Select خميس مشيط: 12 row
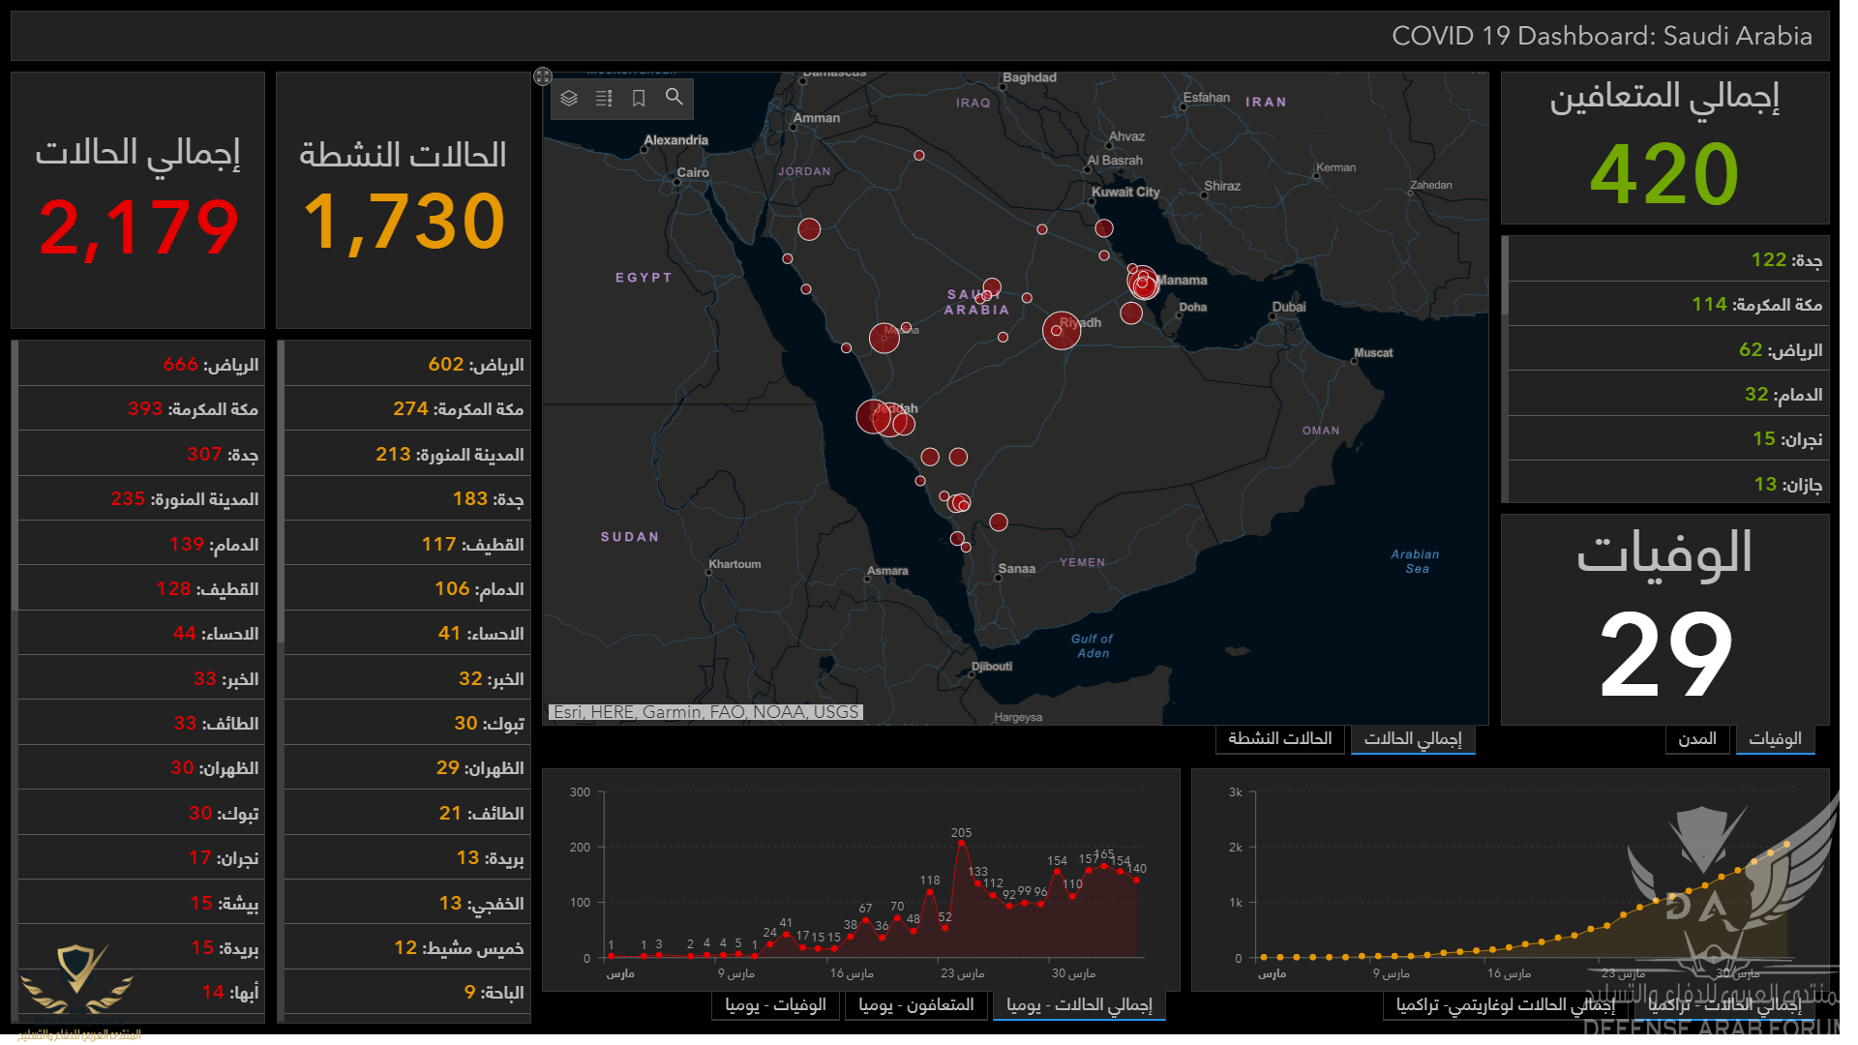1858x1045 pixels. (x=406, y=948)
